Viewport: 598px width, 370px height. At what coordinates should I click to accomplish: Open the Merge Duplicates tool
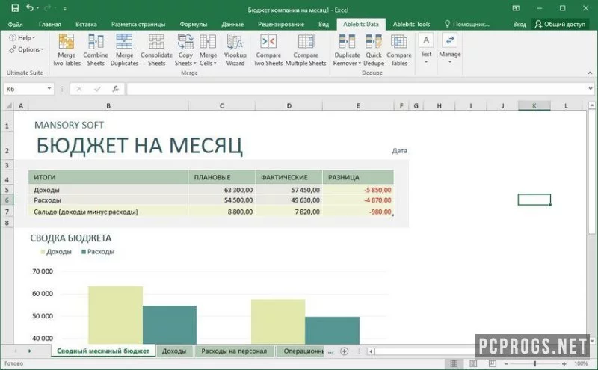point(124,50)
